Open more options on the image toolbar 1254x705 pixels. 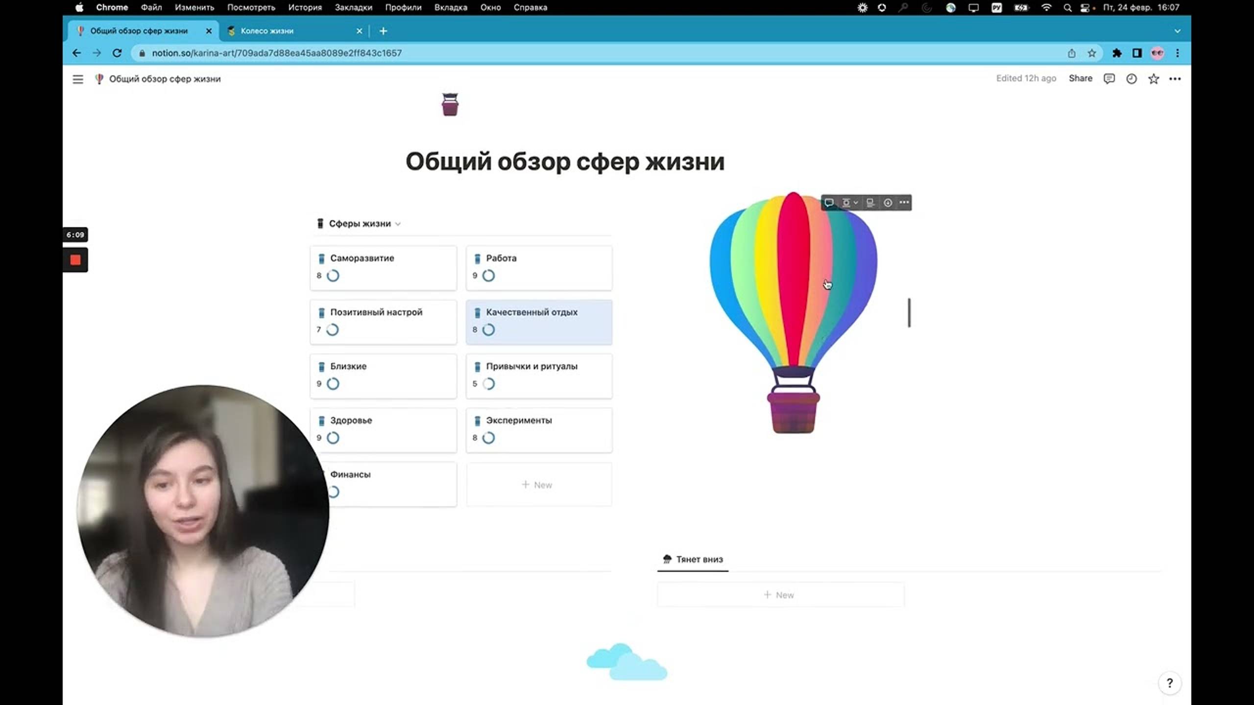click(x=905, y=202)
